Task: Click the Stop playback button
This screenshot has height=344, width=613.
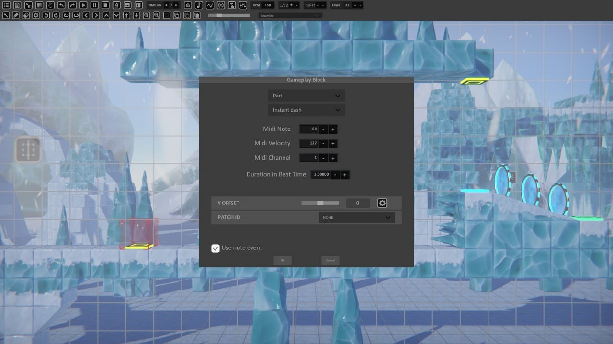Action: pos(105,5)
